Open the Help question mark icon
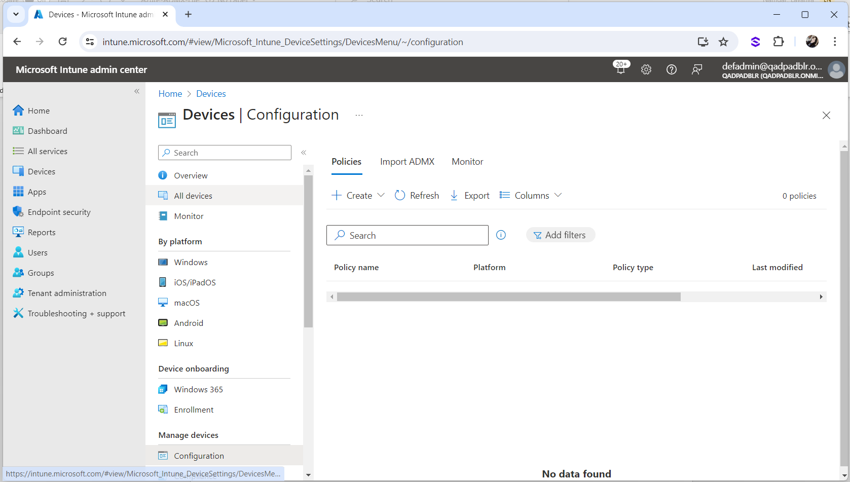 pos(671,69)
